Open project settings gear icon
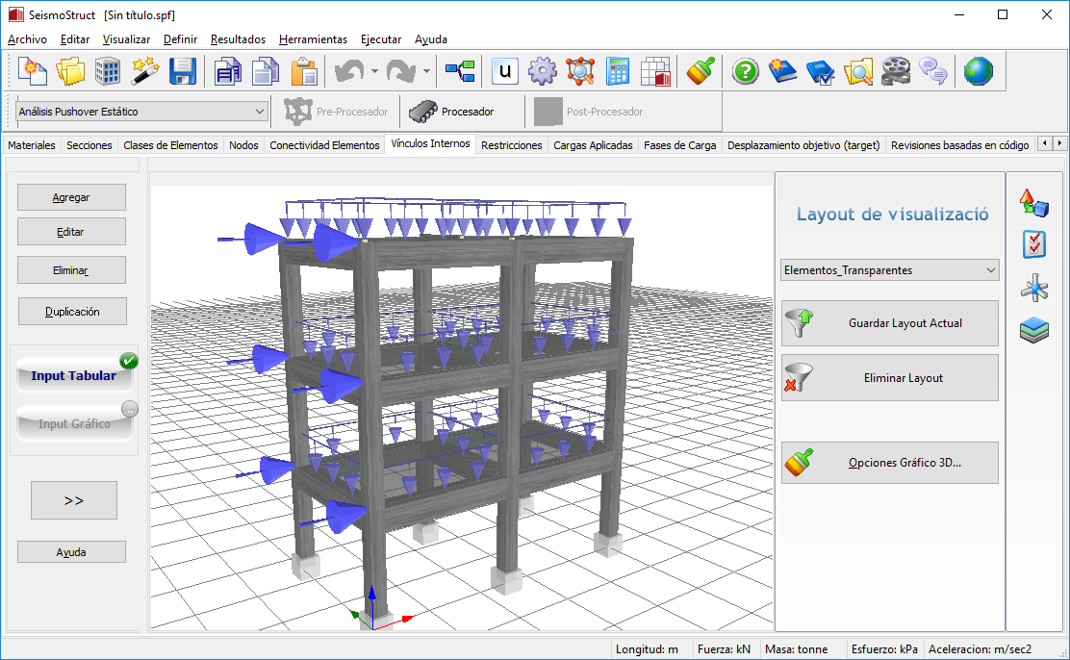Screen dimensions: 1070x660 pyautogui.click(x=543, y=71)
